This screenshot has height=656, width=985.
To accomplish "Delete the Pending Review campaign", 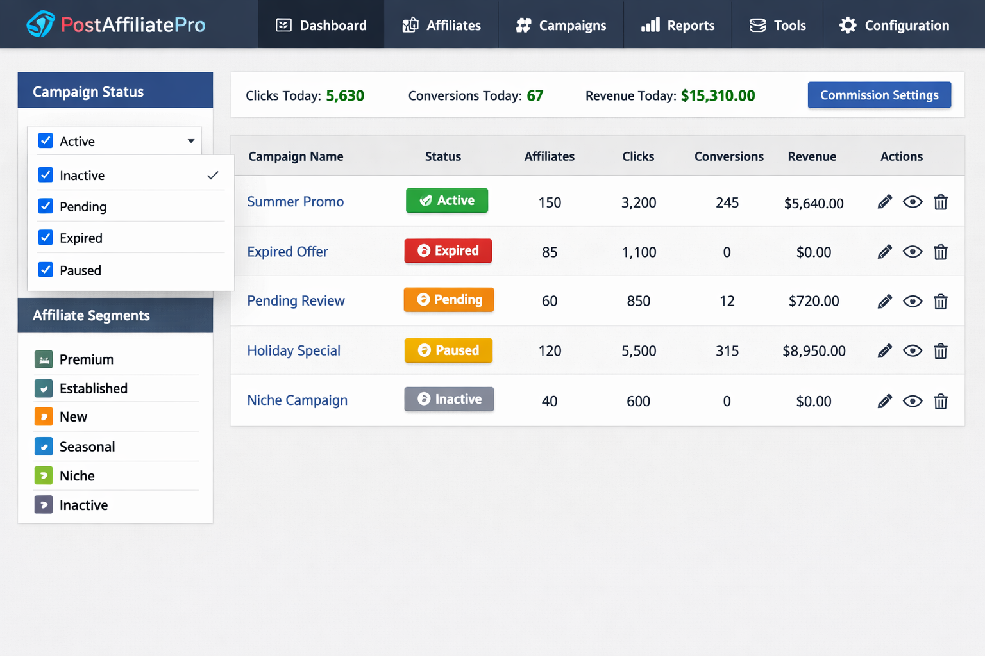I will pyautogui.click(x=941, y=301).
